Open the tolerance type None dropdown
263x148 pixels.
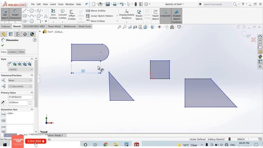click(x=20, y=81)
